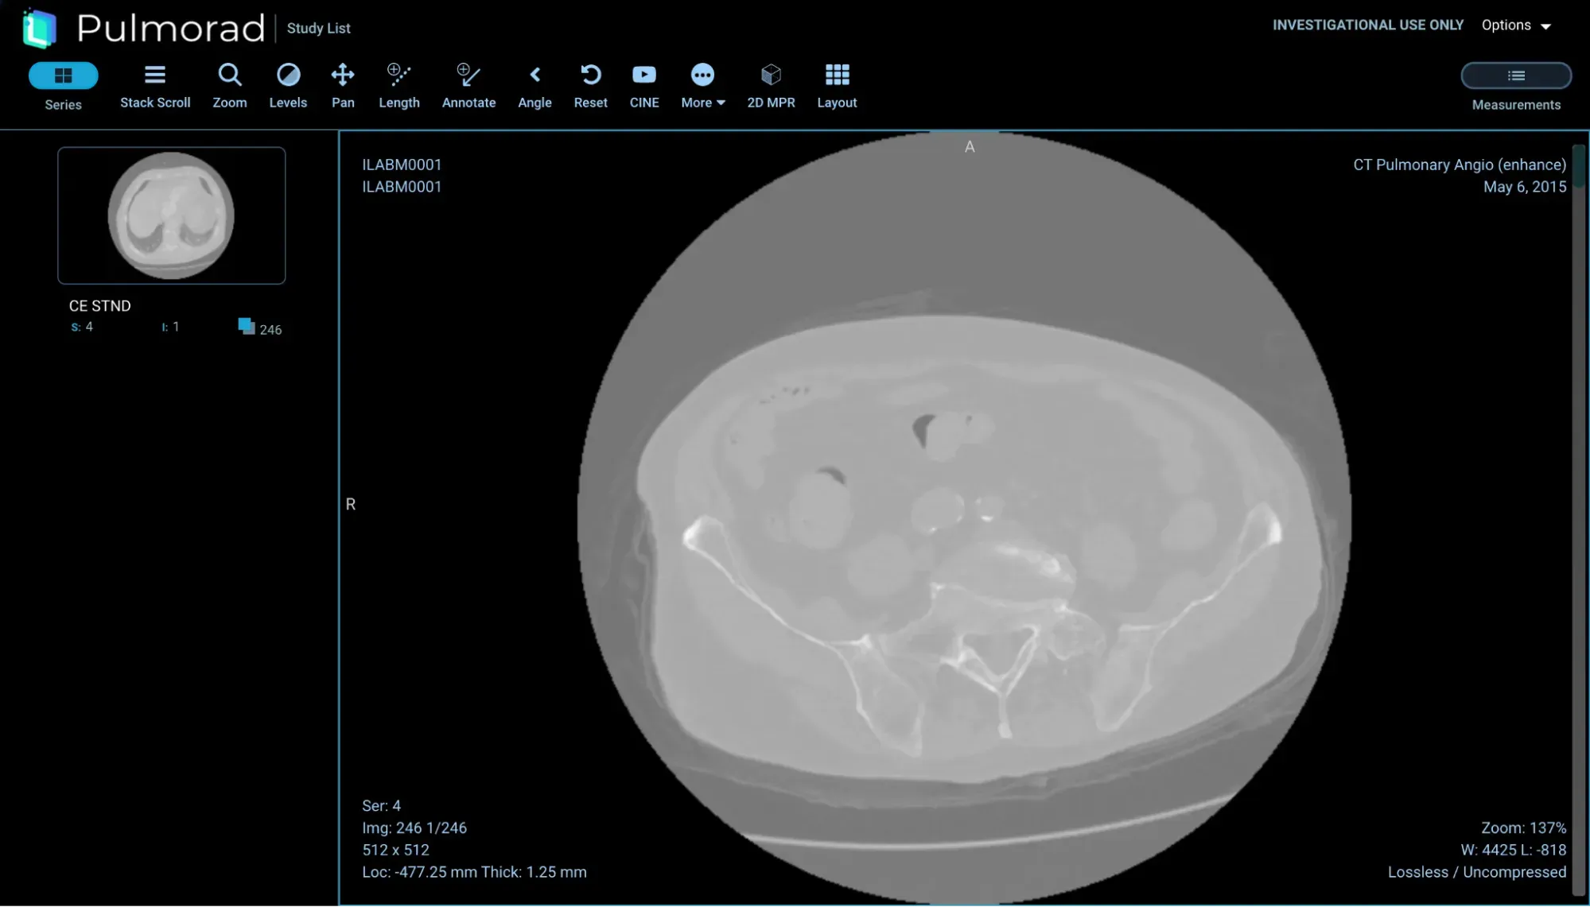Select the CE STND series thumbnail

(172, 215)
